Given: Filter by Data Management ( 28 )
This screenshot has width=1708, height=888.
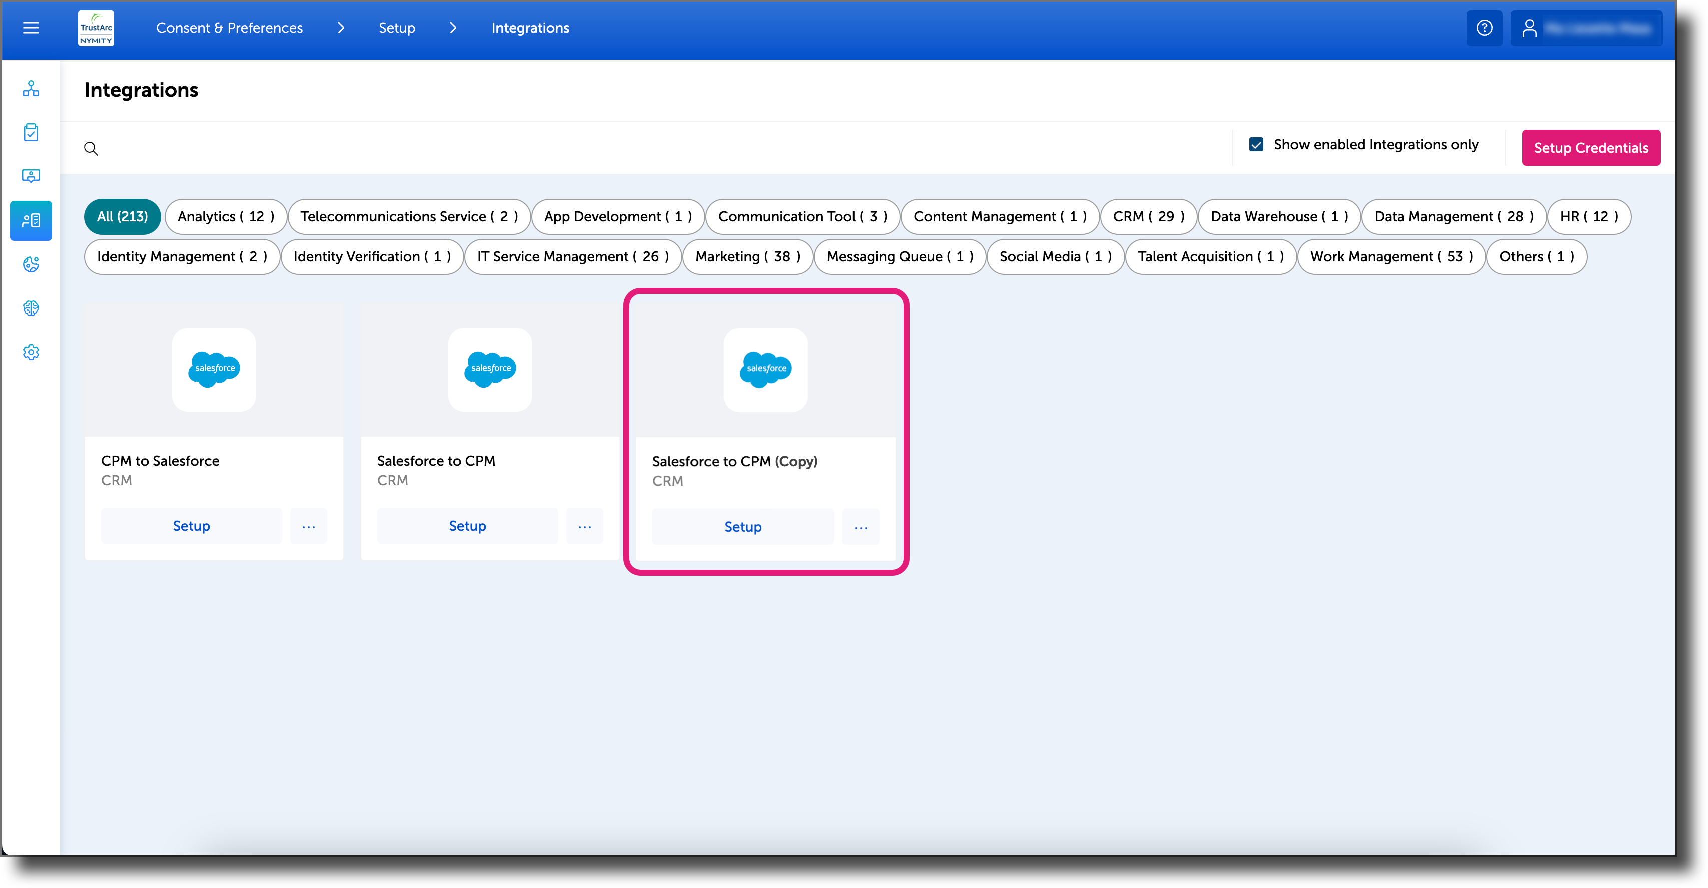Looking at the screenshot, I should (x=1454, y=216).
